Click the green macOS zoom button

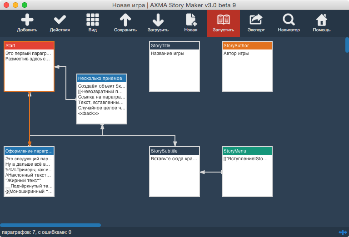coord(25,5)
